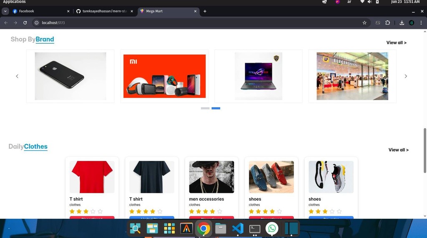Select the second carousel pagination dot
The height and width of the screenshot is (238, 427).
coord(216,108)
